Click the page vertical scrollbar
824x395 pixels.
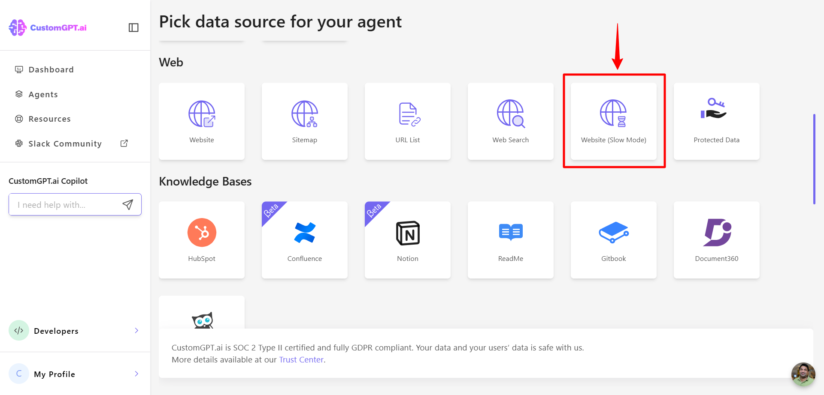click(x=814, y=159)
